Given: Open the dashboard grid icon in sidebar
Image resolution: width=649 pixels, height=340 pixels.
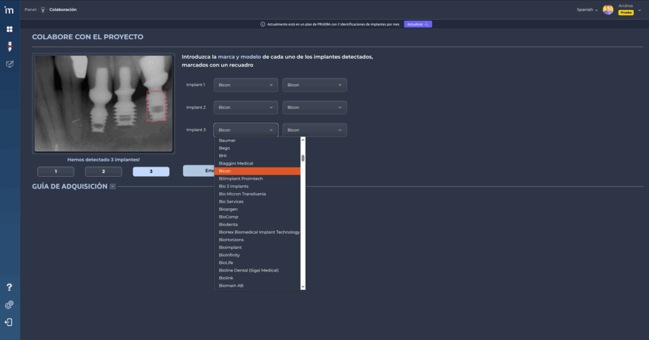Looking at the screenshot, I should pos(10,29).
